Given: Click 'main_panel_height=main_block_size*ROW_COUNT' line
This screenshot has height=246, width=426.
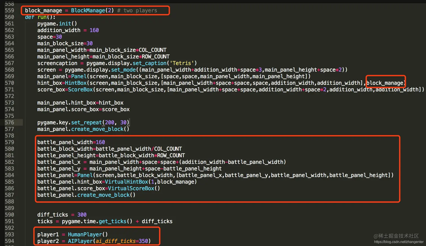Looking at the screenshot, I should (x=103, y=57).
